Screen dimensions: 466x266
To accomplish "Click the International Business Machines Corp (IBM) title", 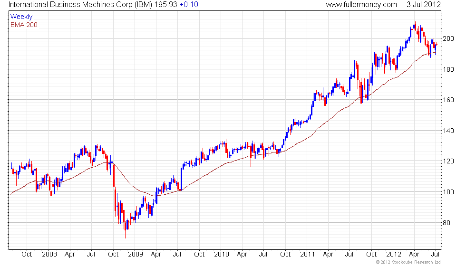I will click(x=80, y=5).
